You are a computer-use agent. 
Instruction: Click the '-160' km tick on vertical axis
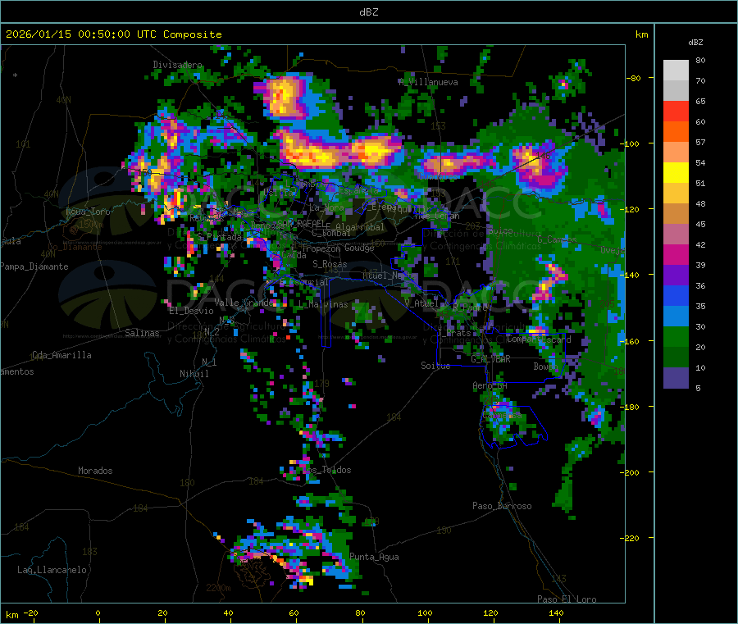point(630,342)
